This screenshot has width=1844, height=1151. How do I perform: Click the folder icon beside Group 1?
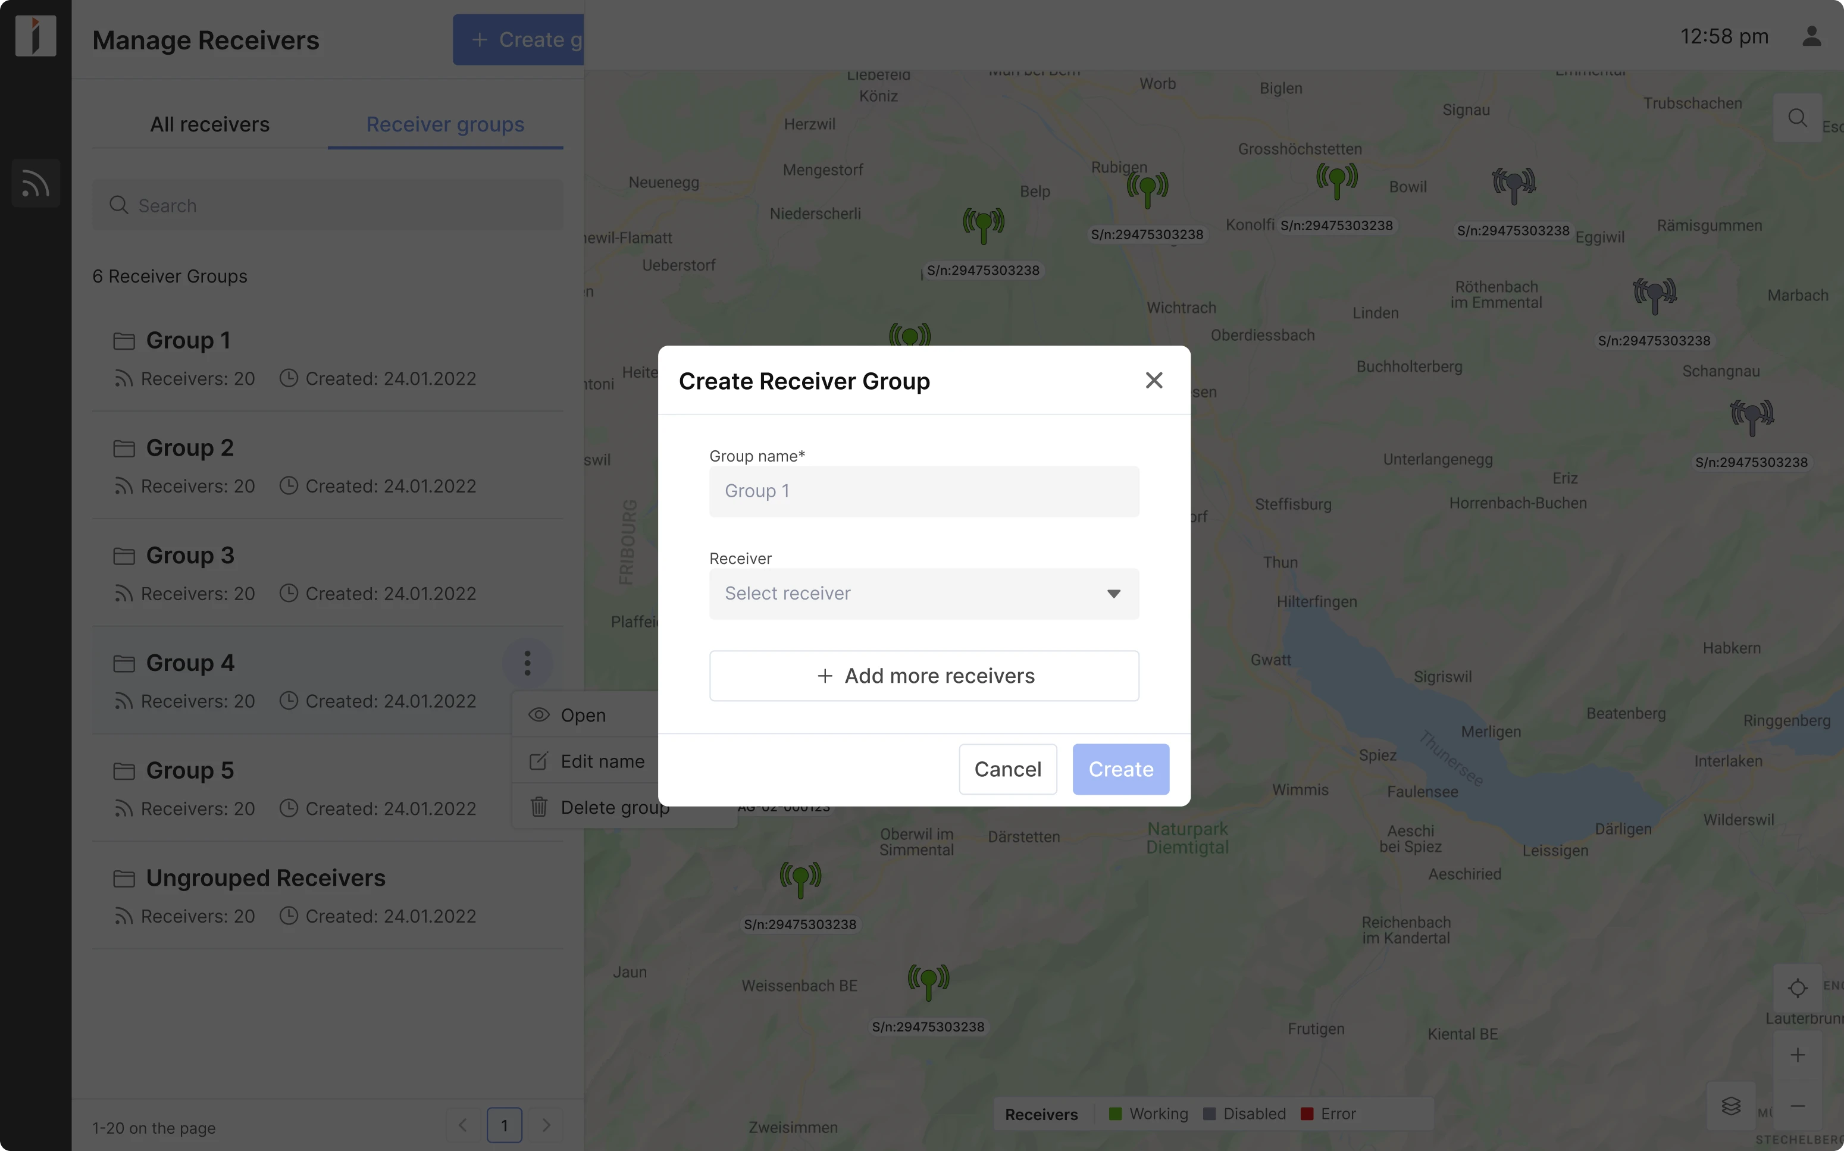124,341
